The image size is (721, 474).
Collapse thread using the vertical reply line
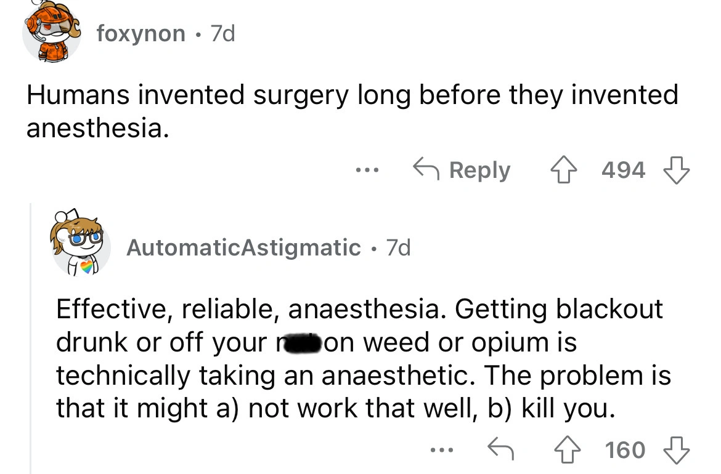[31, 339]
